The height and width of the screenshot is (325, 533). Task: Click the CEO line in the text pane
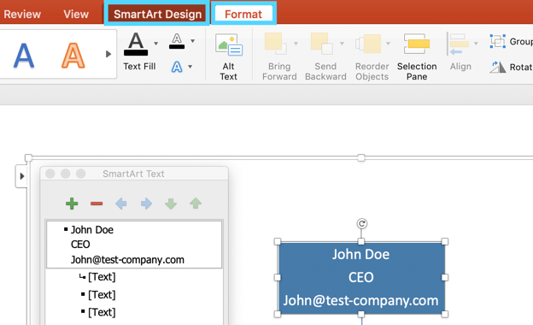(80, 245)
